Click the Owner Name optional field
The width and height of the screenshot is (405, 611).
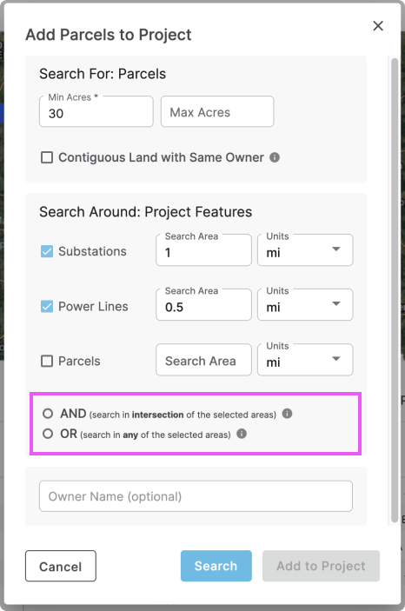[x=196, y=496]
